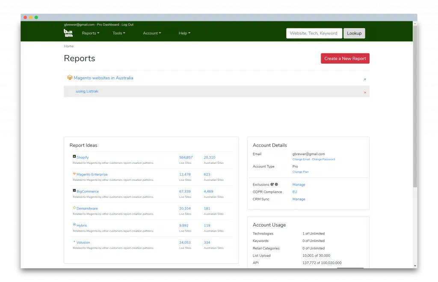Screen dimensions: 438x282
Task: Open the Tools dropdown menu
Action: point(118,33)
